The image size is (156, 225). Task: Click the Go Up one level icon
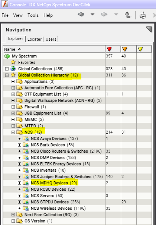click(127, 15)
